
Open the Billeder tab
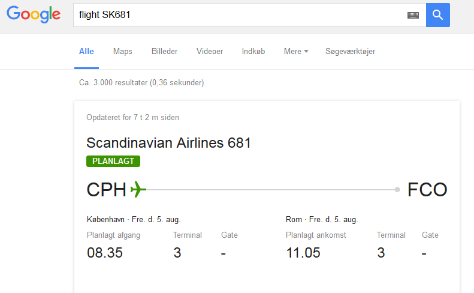click(x=164, y=52)
